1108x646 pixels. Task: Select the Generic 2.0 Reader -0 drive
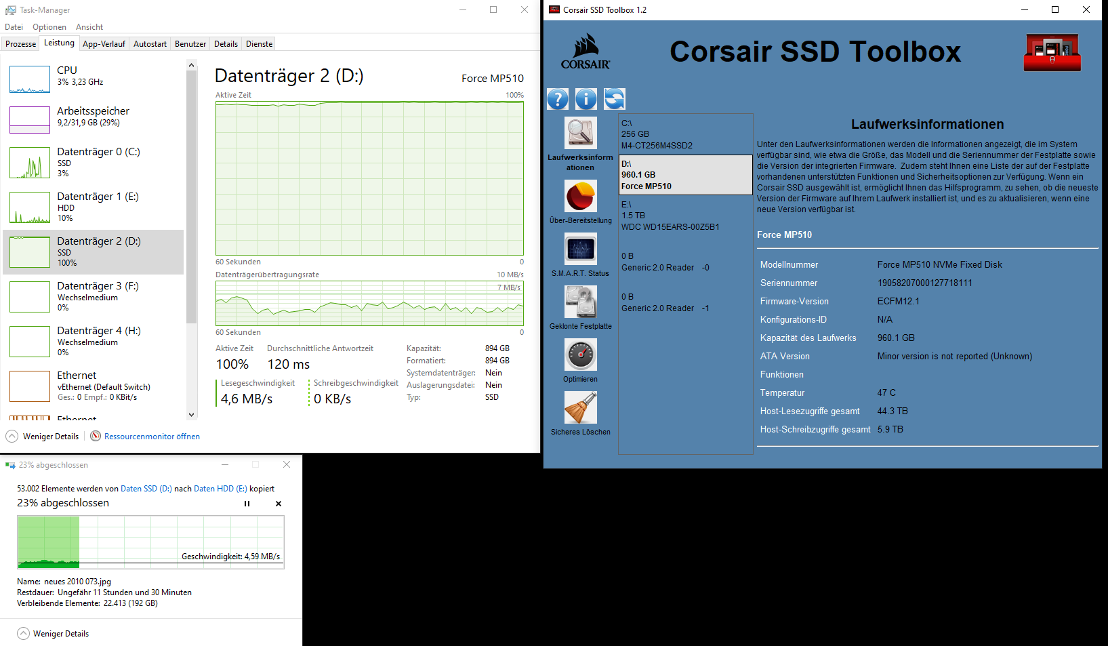pos(685,262)
